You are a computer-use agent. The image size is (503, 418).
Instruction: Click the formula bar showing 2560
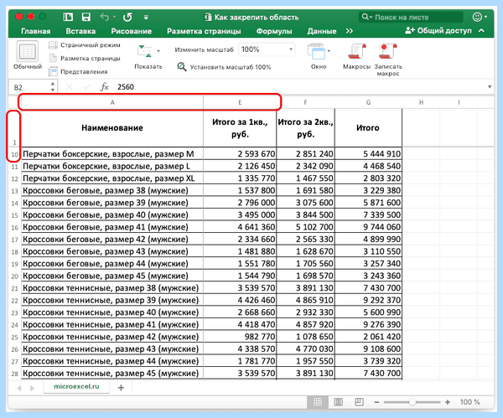tap(298, 87)
